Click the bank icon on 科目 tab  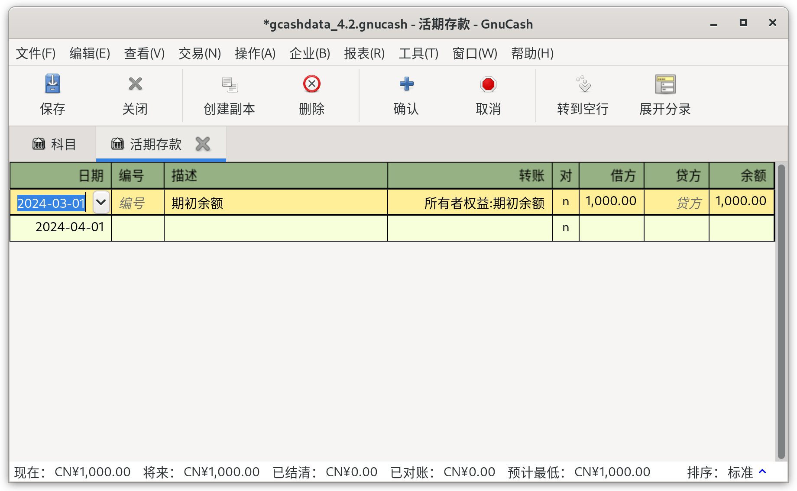(39, 144)
